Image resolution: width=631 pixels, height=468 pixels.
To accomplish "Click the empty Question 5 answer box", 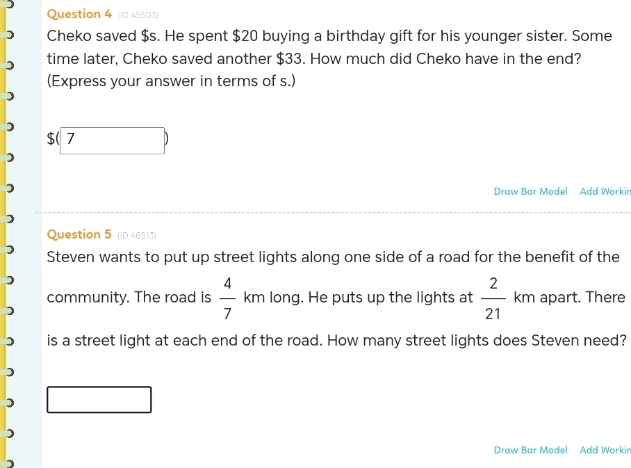I will (x=99, y=400).
